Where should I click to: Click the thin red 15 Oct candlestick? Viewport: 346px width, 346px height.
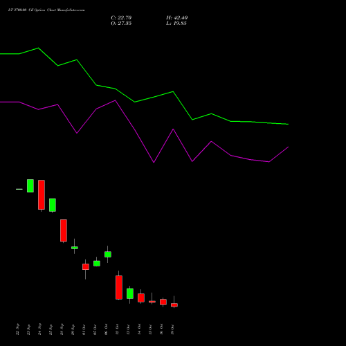152,302
